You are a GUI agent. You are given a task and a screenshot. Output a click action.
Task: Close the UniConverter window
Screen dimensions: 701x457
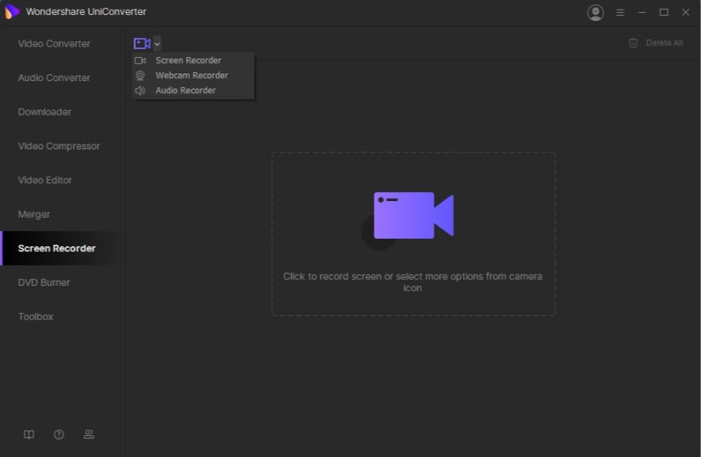pyautogui.click(x=685, y=13)
